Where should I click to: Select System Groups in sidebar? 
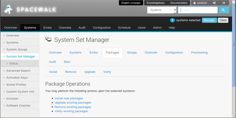[x=20, y=49]
